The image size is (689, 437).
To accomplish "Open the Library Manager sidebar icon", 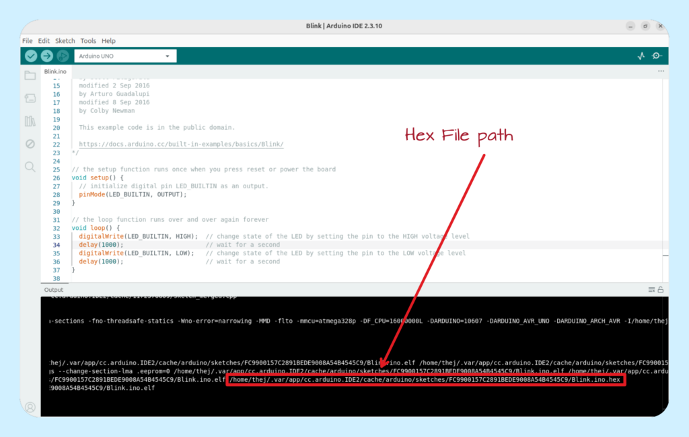I will pos(30,121).
